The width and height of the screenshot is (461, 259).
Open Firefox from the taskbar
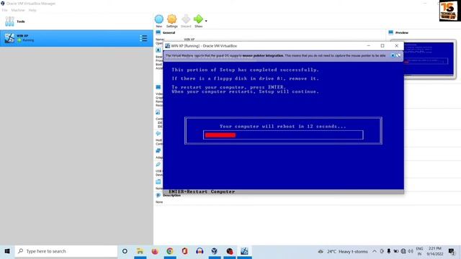155,251
